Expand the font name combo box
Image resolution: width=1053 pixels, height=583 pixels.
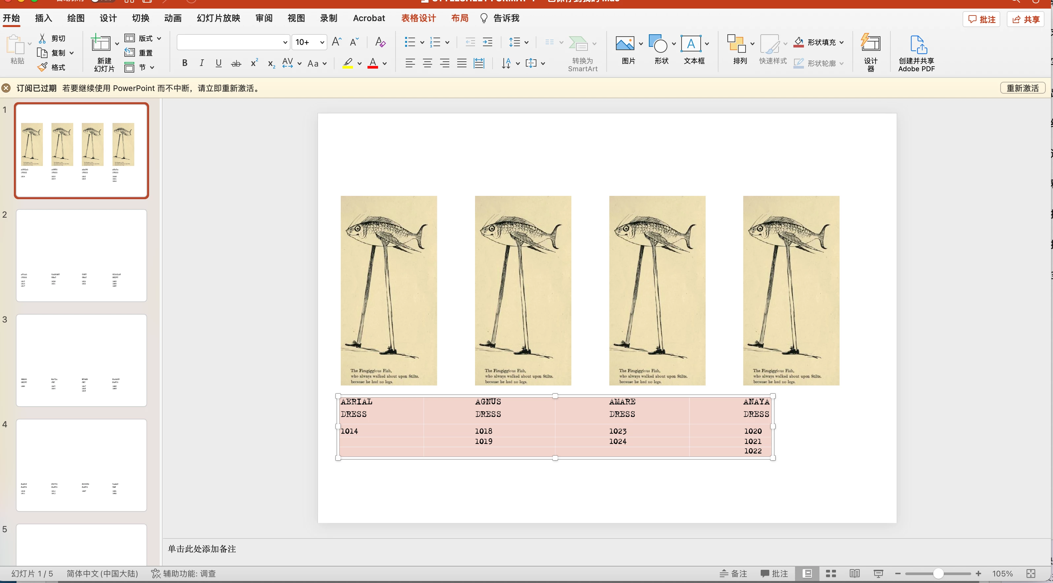pyautogui.click(x=285, y=42)
